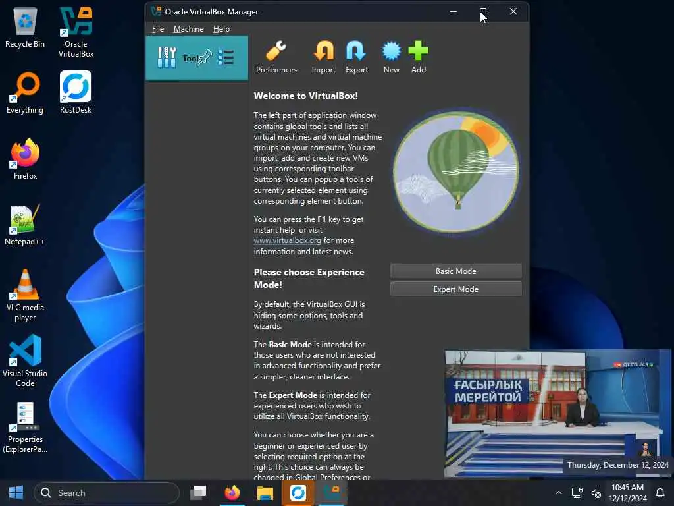Open the File menu
Image resolution: width=674 pixels, height=506 pixels.
158,29
